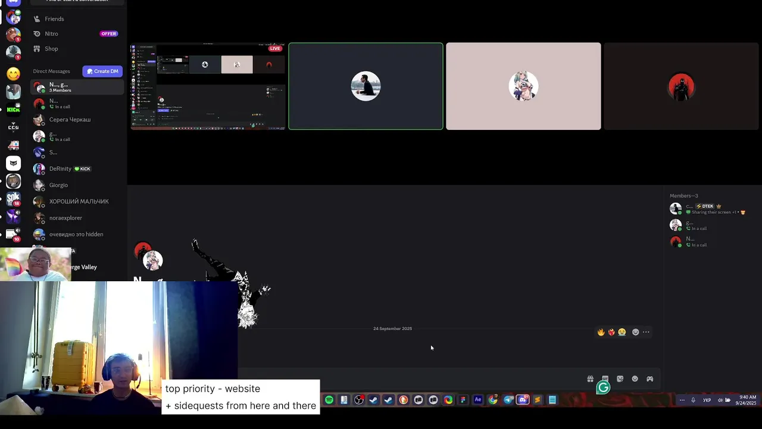The height and width of the screenshot is (429, 762).
Task: Open Discord from the taskbar
Action: (523, 400)
